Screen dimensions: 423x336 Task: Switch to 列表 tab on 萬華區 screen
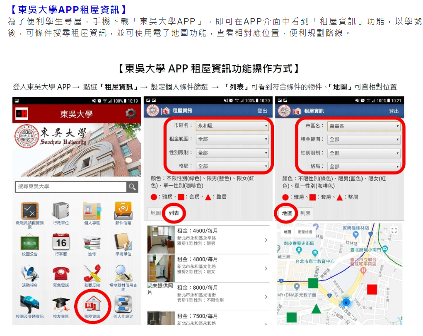(x=305, y=213)
